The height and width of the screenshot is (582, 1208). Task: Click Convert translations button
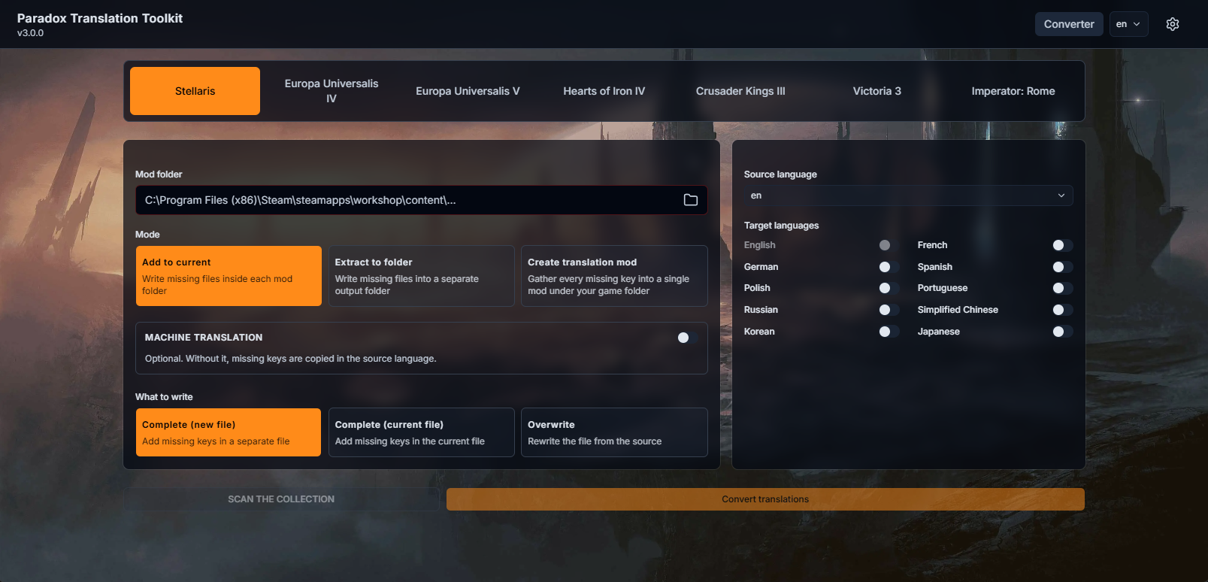pyautogui.click(x=765, y=499)
